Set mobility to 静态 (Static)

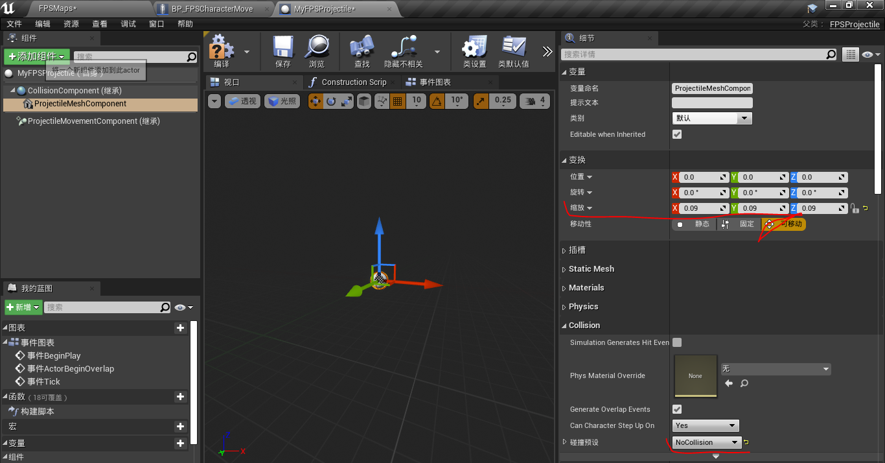(x=695, y=224)
